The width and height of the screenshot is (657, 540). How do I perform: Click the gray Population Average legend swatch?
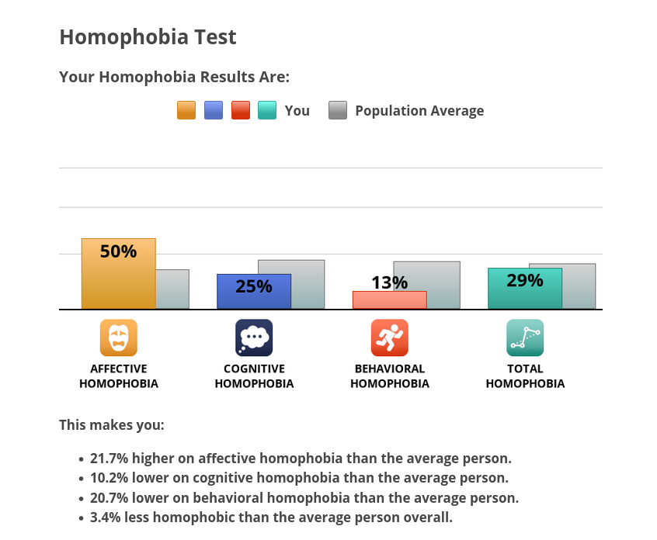point(338,110)
